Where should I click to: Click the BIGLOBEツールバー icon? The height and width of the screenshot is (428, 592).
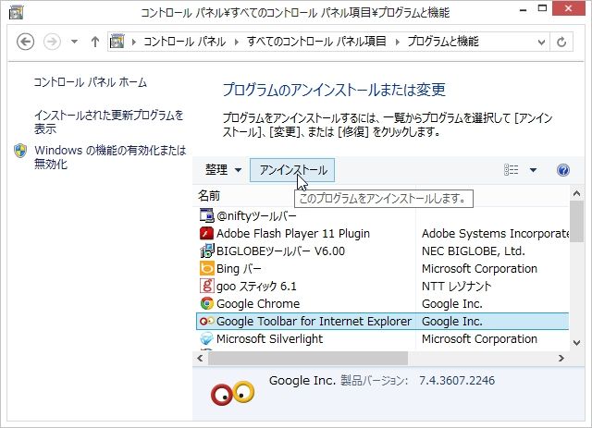[x=207, y=251]
